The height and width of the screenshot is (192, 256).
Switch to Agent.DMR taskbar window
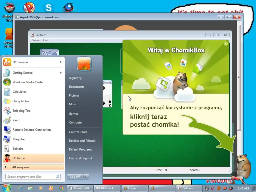(80, 188)
